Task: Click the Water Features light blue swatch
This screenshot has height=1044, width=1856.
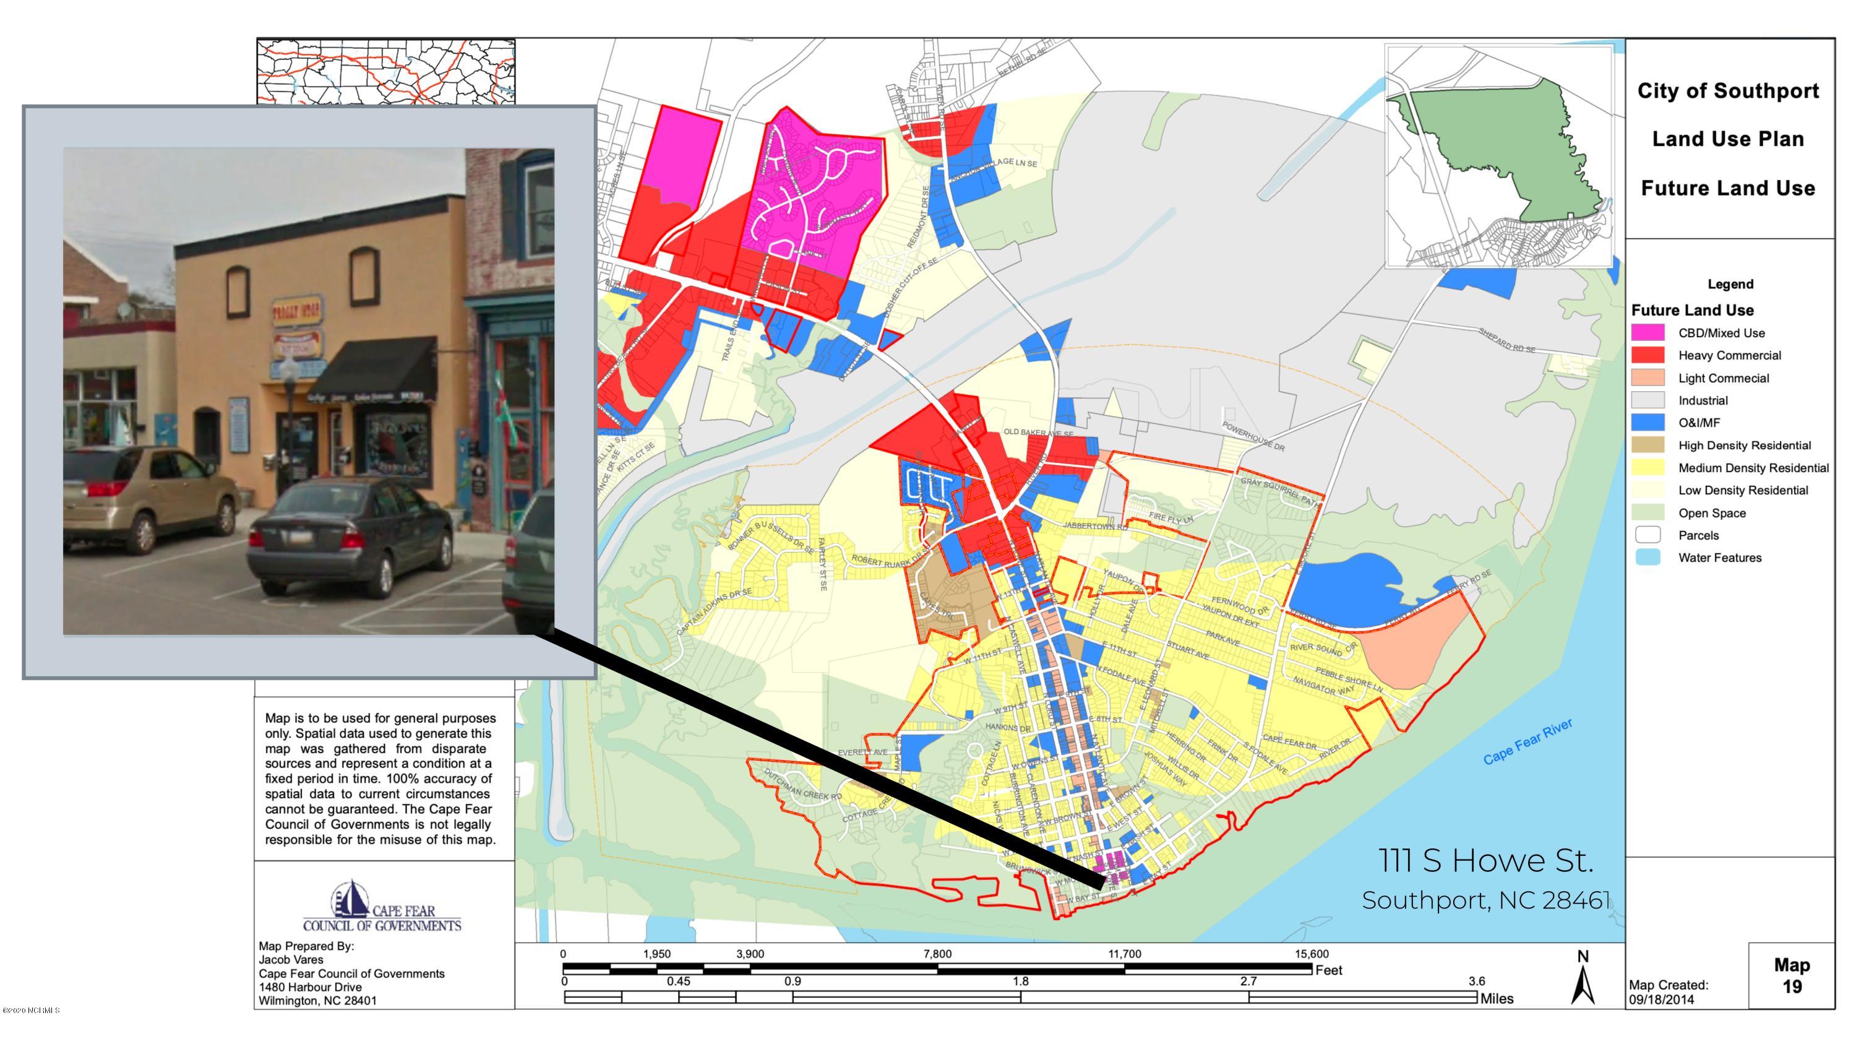Action: coord(1648,557)
